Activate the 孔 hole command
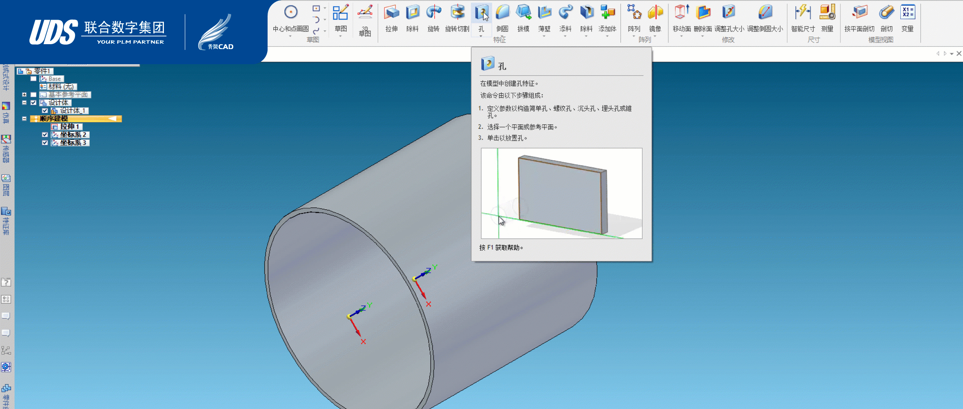963x409 pixels. (481, 18)
